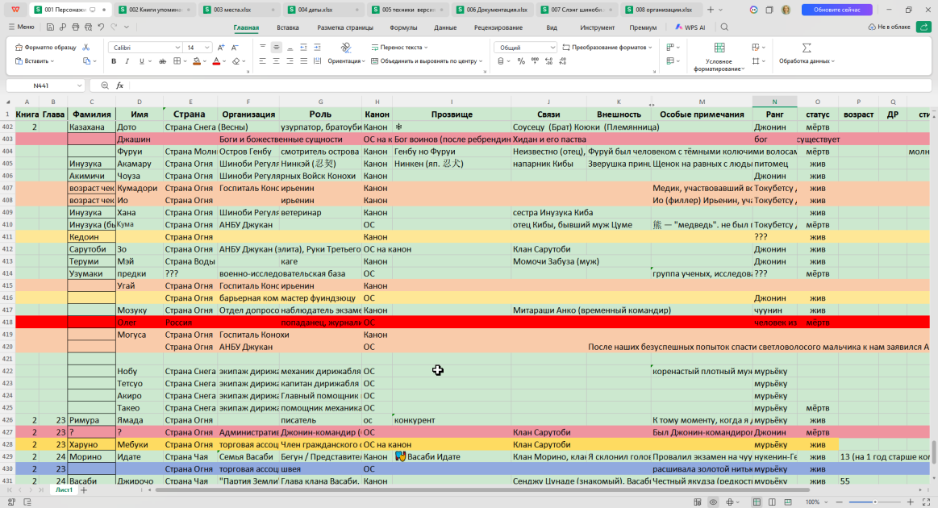The width and height of the screenshot is (938, 508).
Task: Open the Меню button
Action: click(21, 27)
